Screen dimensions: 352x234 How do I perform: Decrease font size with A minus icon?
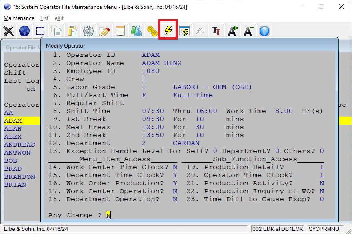[x=248, y=31]
